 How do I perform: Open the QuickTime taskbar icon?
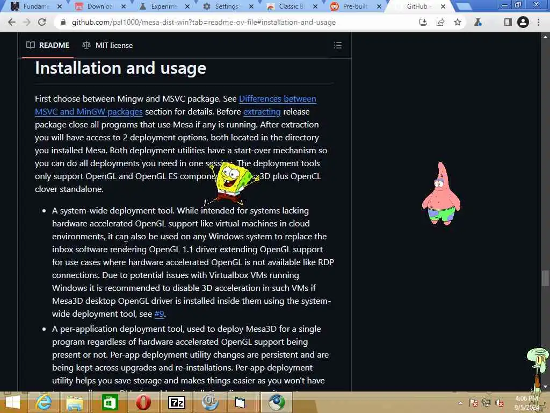[x=210, y=402]
